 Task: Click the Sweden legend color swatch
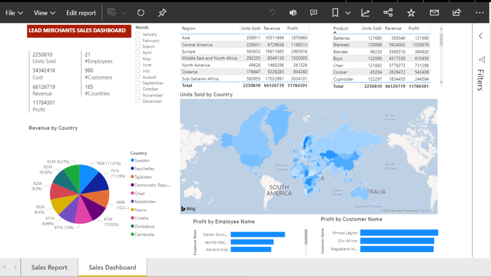(132, 161)
